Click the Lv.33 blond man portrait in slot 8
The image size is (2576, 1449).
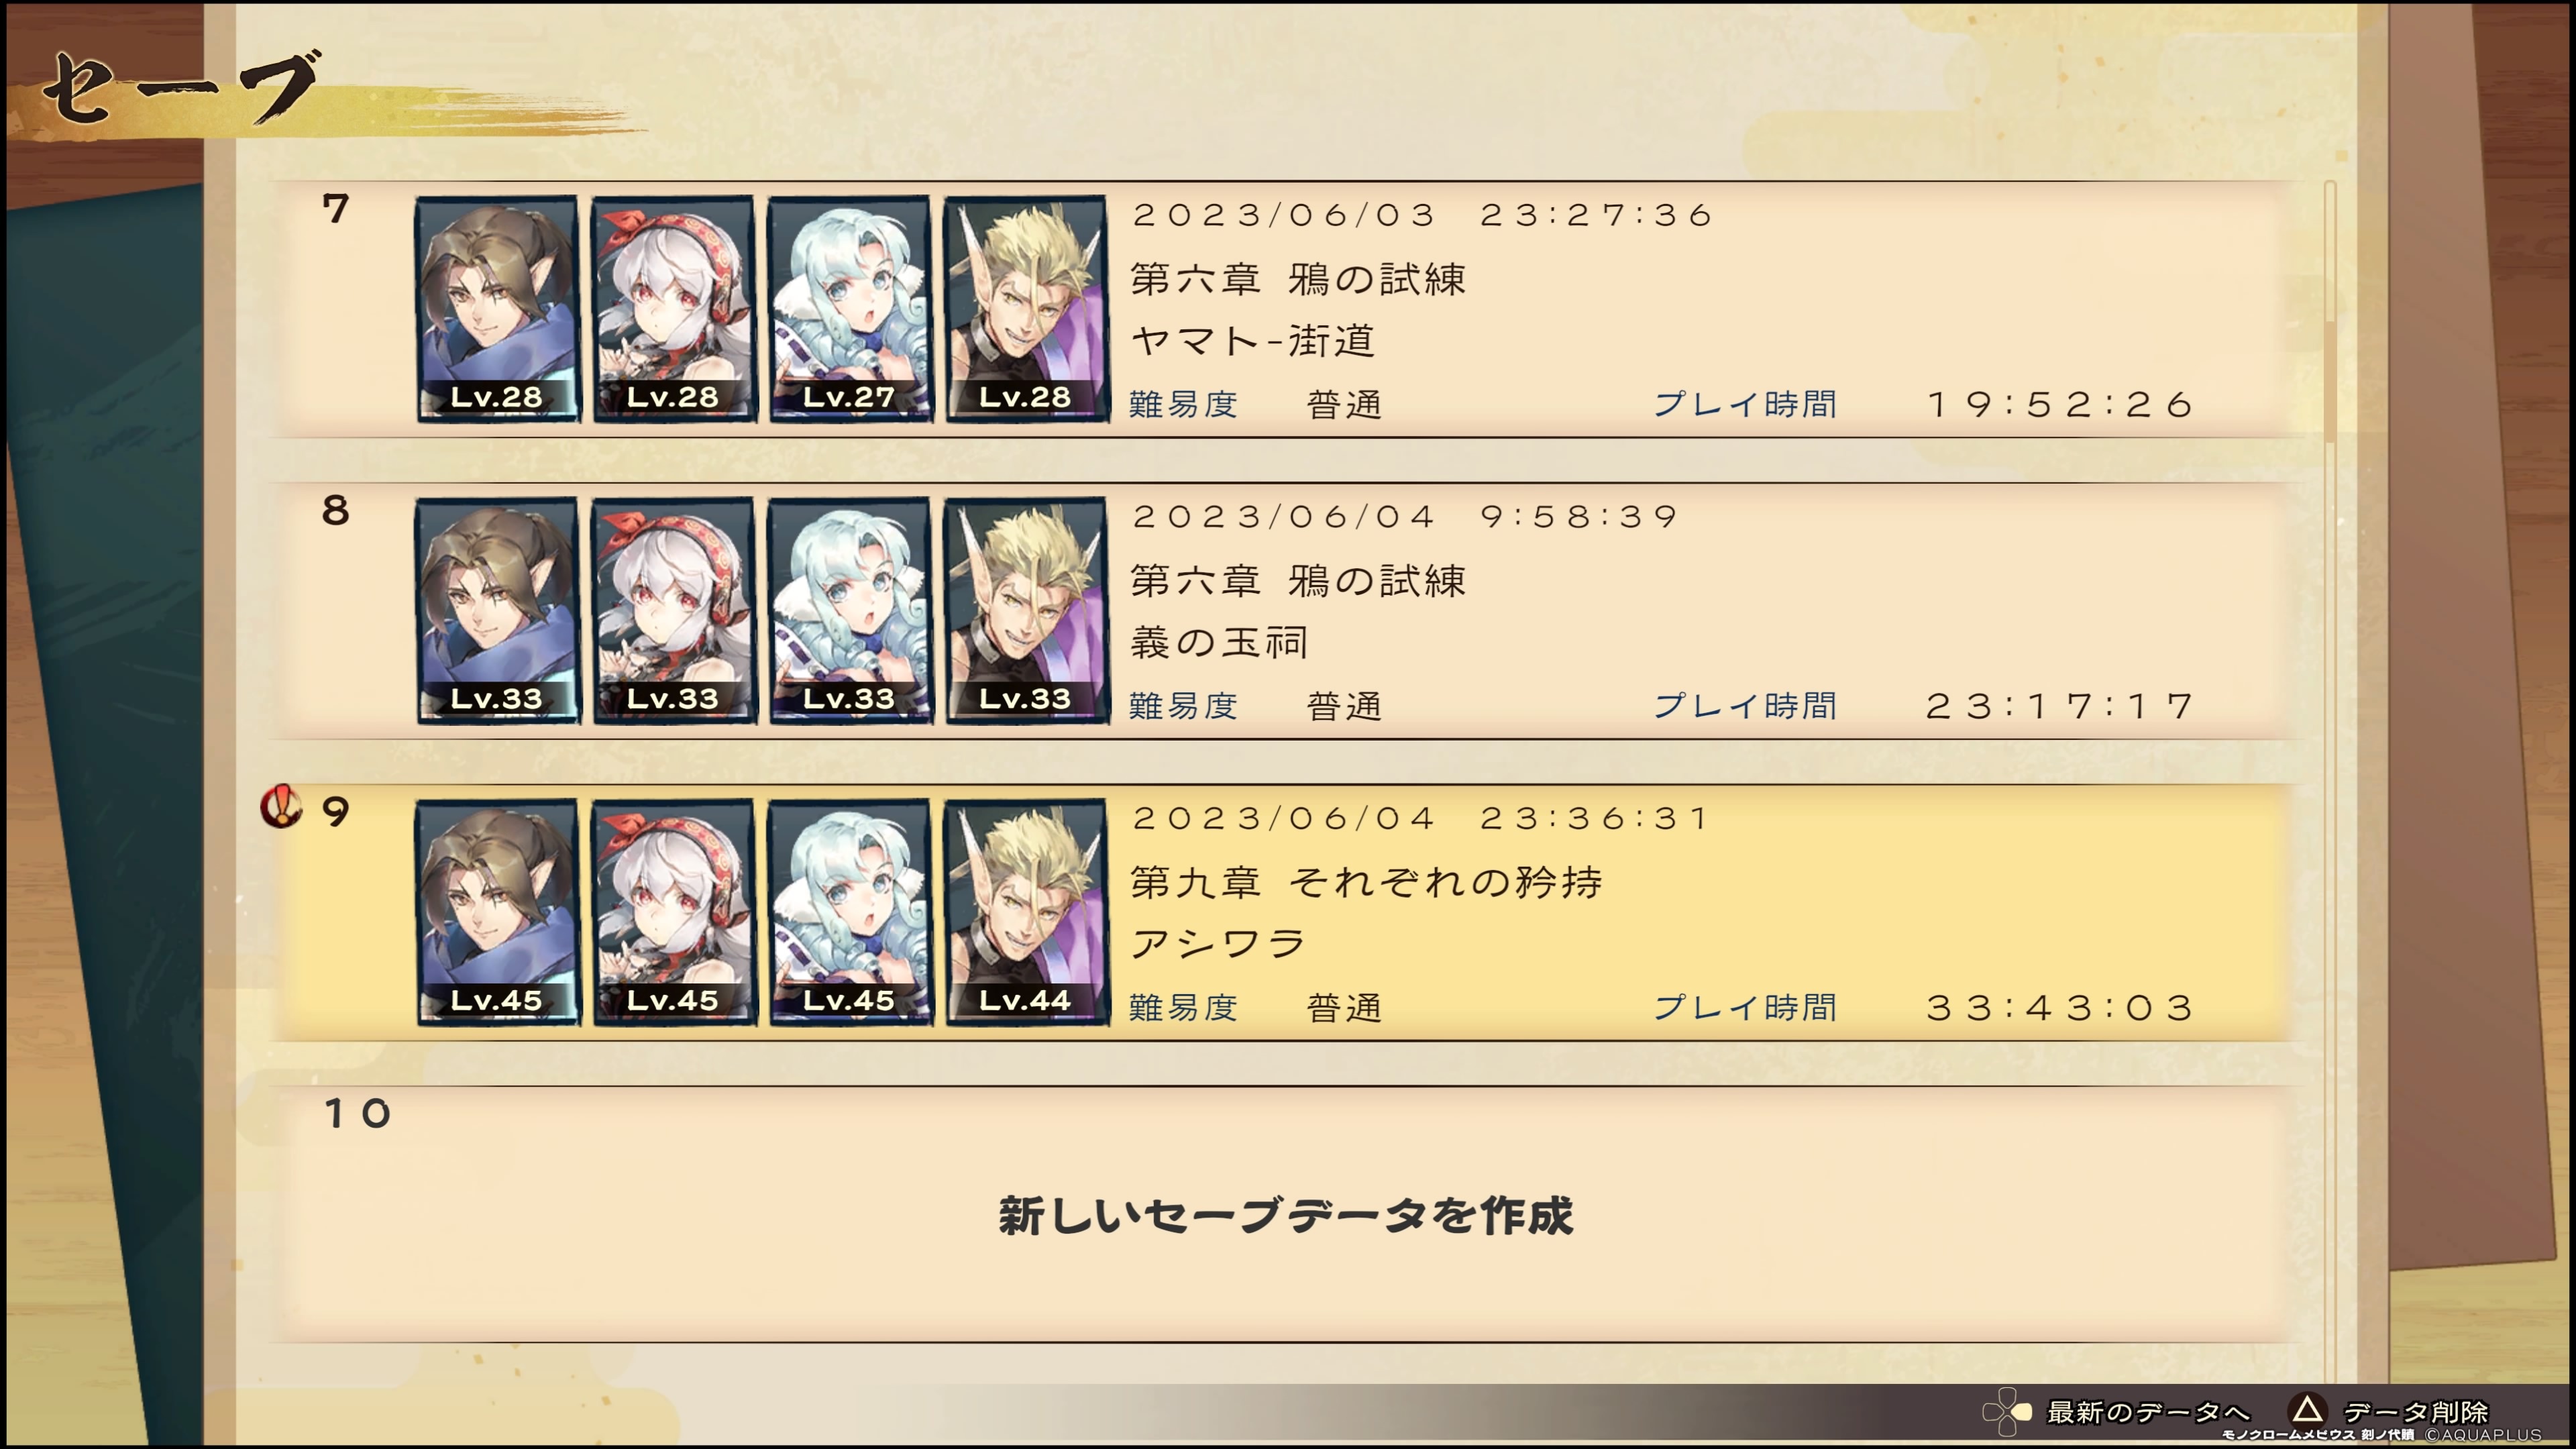tap(1026, 610)
